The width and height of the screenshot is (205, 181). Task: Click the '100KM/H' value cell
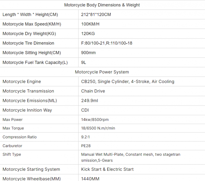coord(90,24)
